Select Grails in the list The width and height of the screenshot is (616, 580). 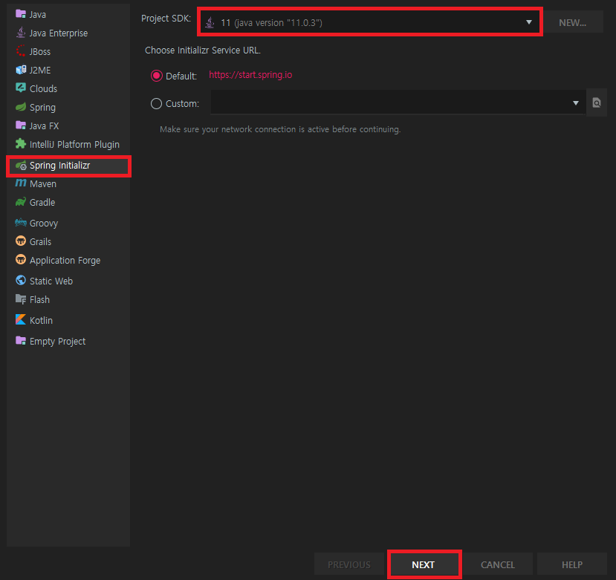point(68,241)
